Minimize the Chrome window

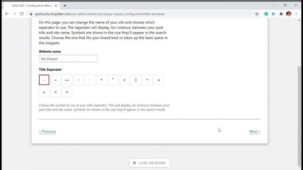tap(275, 5)
